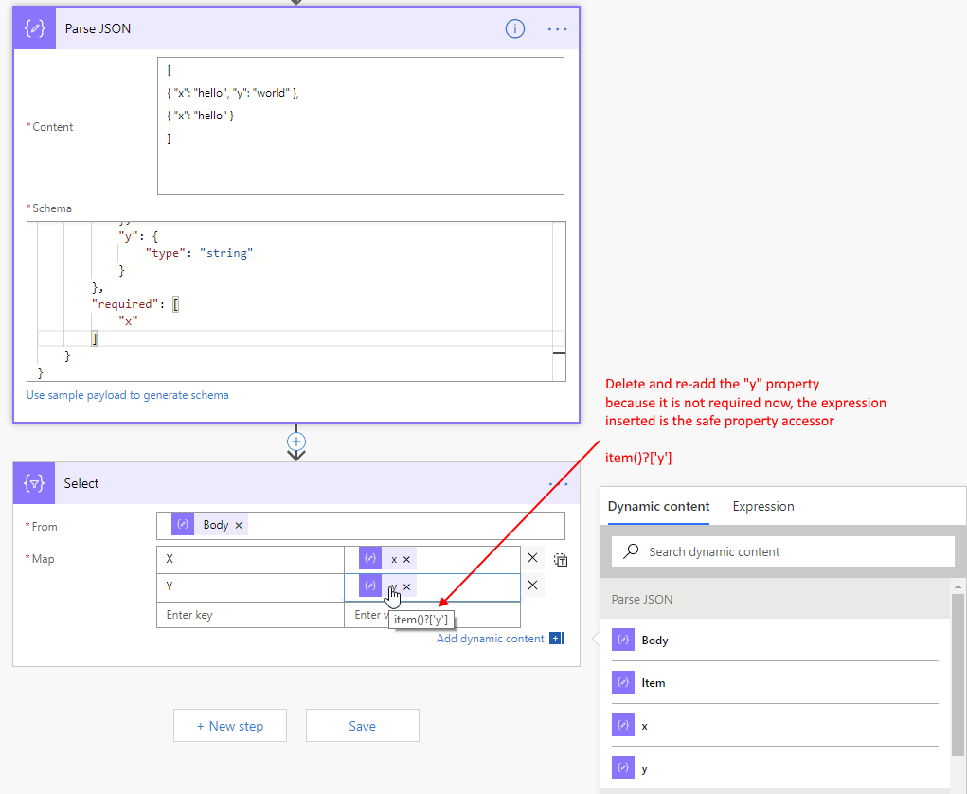This screenshot has height=794, width=967.
Task: Click the Search dynamic content field
Action: click(782, 551)
